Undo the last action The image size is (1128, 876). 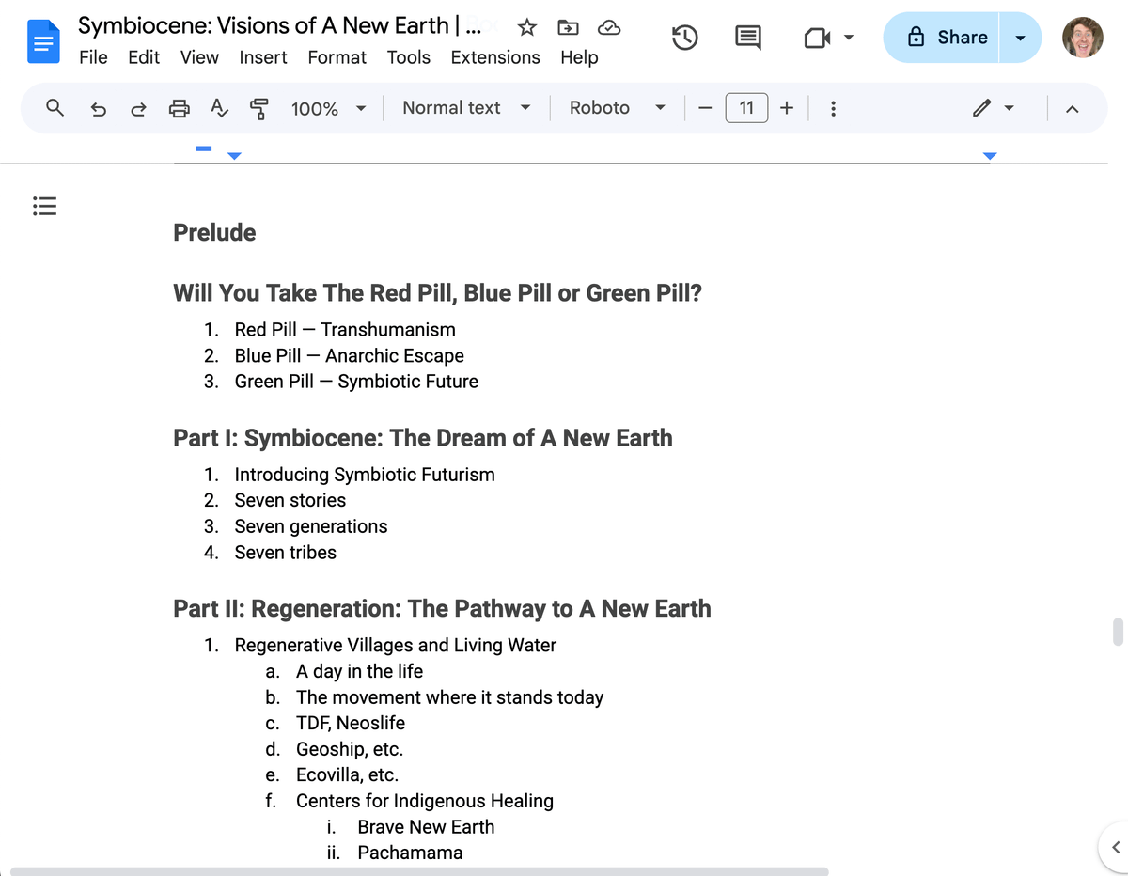pos(98,108)
